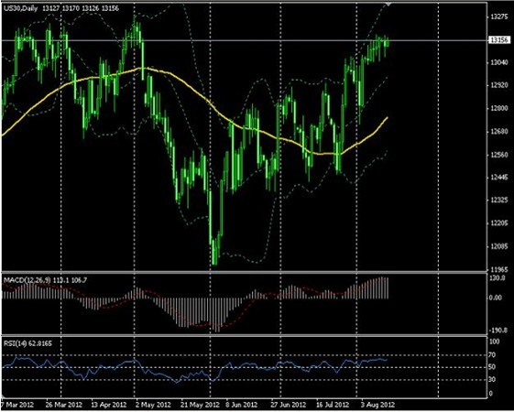
Task: Select the RSI 30 level label
Action: click(x=492, y=379)
